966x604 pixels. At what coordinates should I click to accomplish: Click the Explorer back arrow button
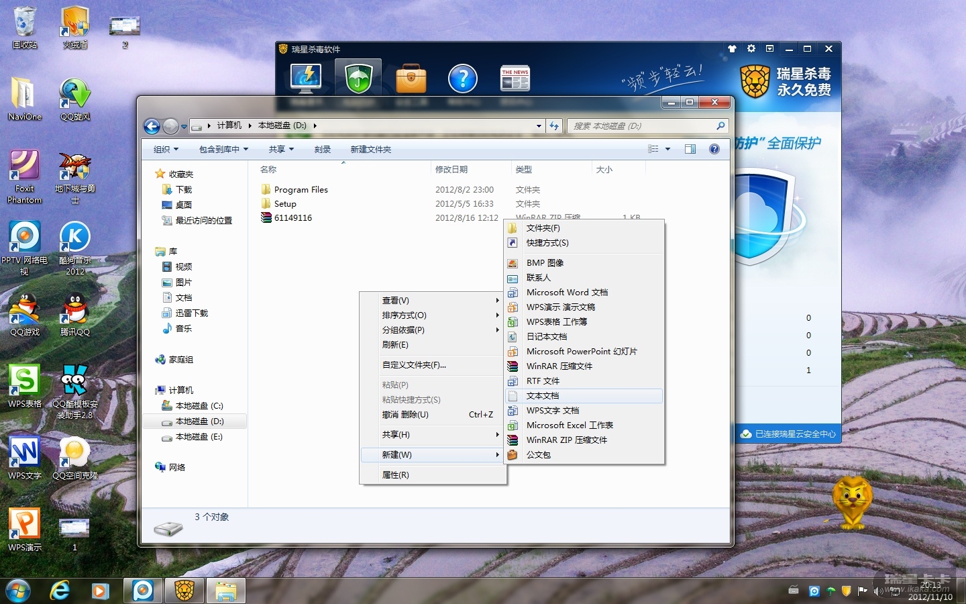coord(152,126)
